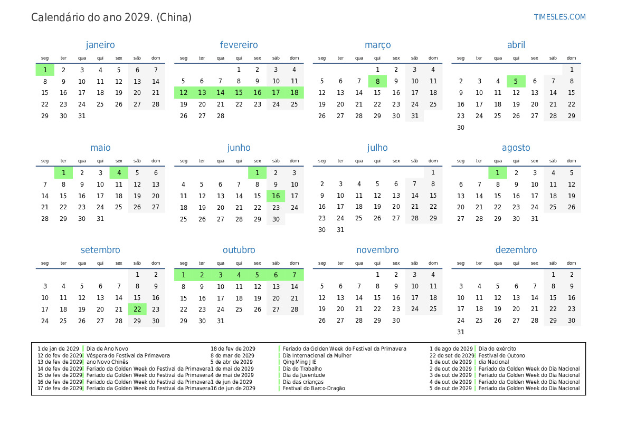Click the legend entry 'Dia de Ano Novo'

click(108, 348)
